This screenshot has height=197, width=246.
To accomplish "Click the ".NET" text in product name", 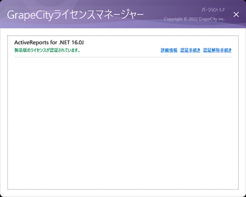I will click(x=65, y=43).
